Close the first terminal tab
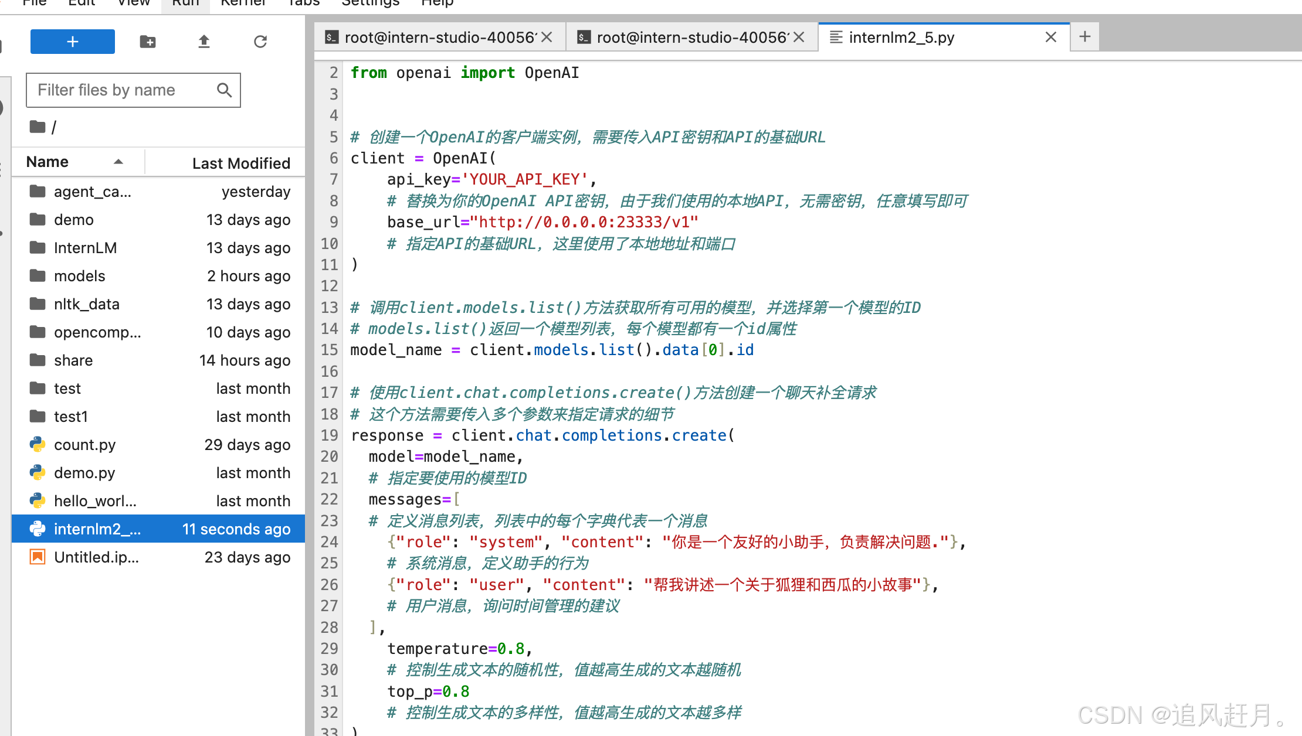Screen dimensions: 1302x736 (x=547, y=38)
